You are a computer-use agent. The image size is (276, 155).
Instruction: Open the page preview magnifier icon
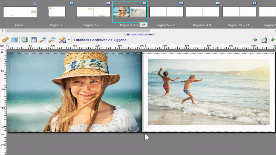tap(264, 40)
